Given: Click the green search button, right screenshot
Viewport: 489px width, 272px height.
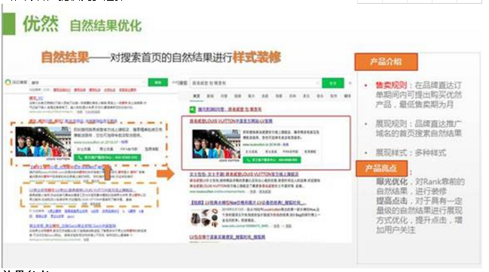Looking at the screenshot, I should coord(333,83).
